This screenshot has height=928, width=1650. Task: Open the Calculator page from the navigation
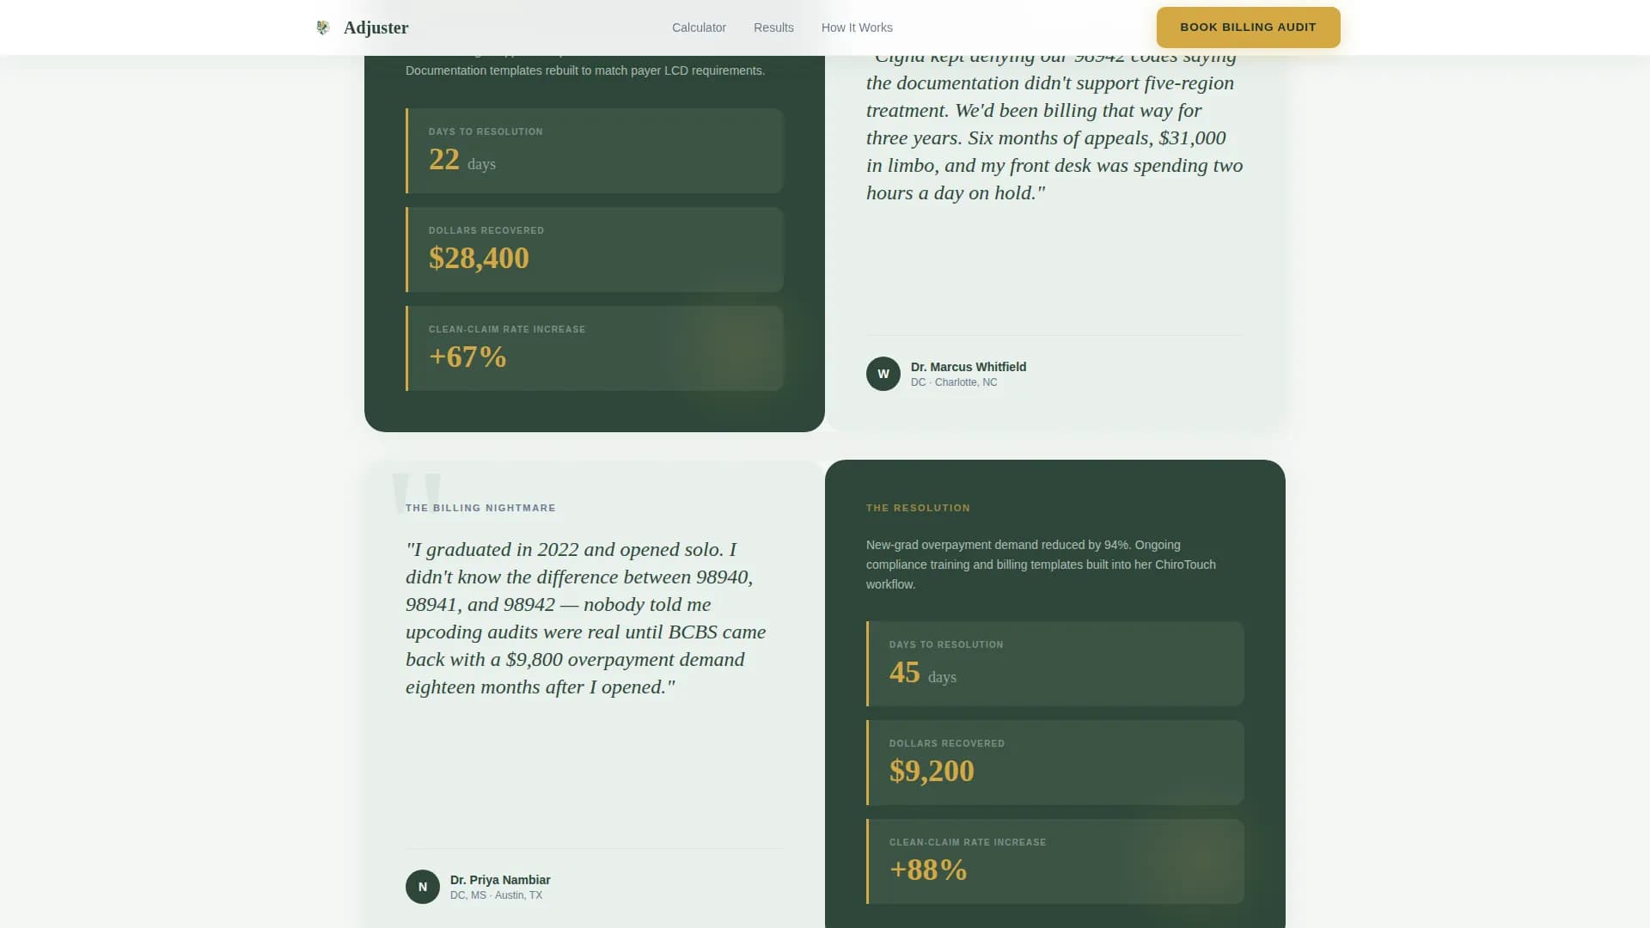point(699,27)
